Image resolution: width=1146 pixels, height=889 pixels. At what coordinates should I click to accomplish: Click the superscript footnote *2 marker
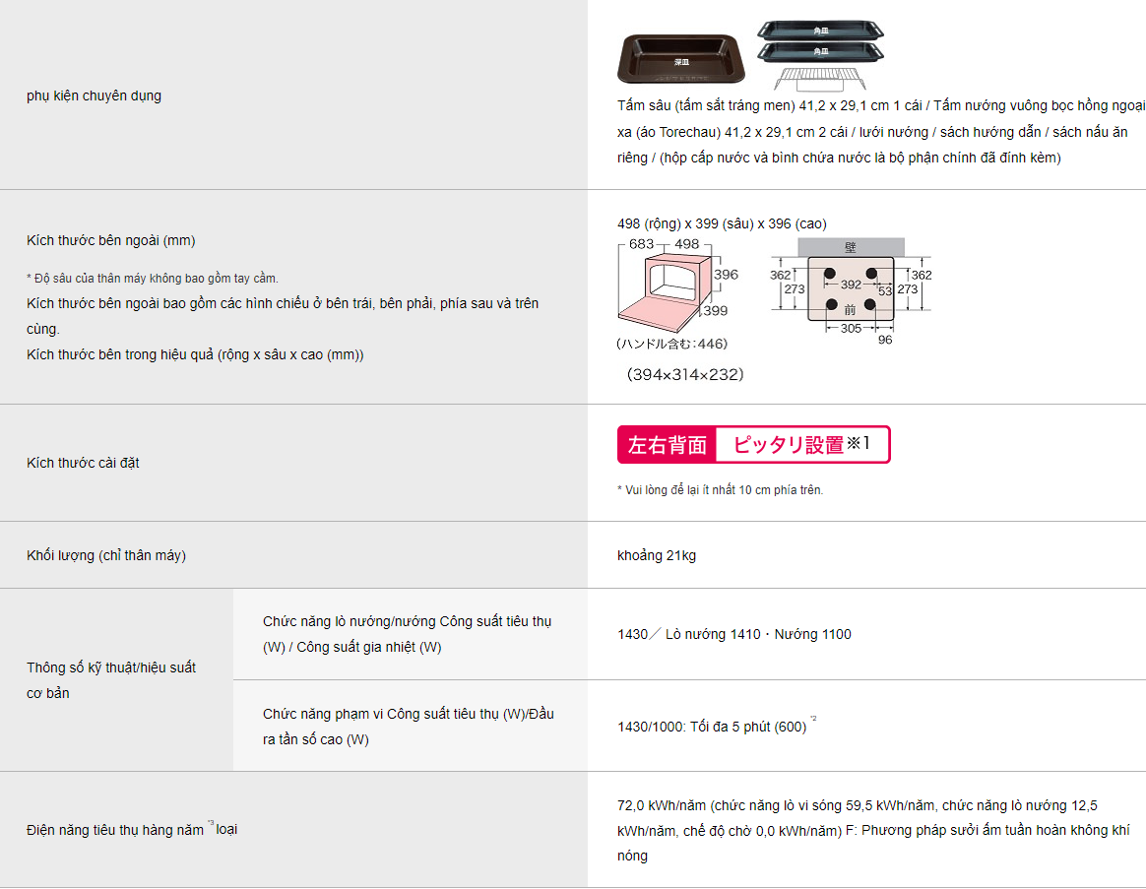[813, 720]
